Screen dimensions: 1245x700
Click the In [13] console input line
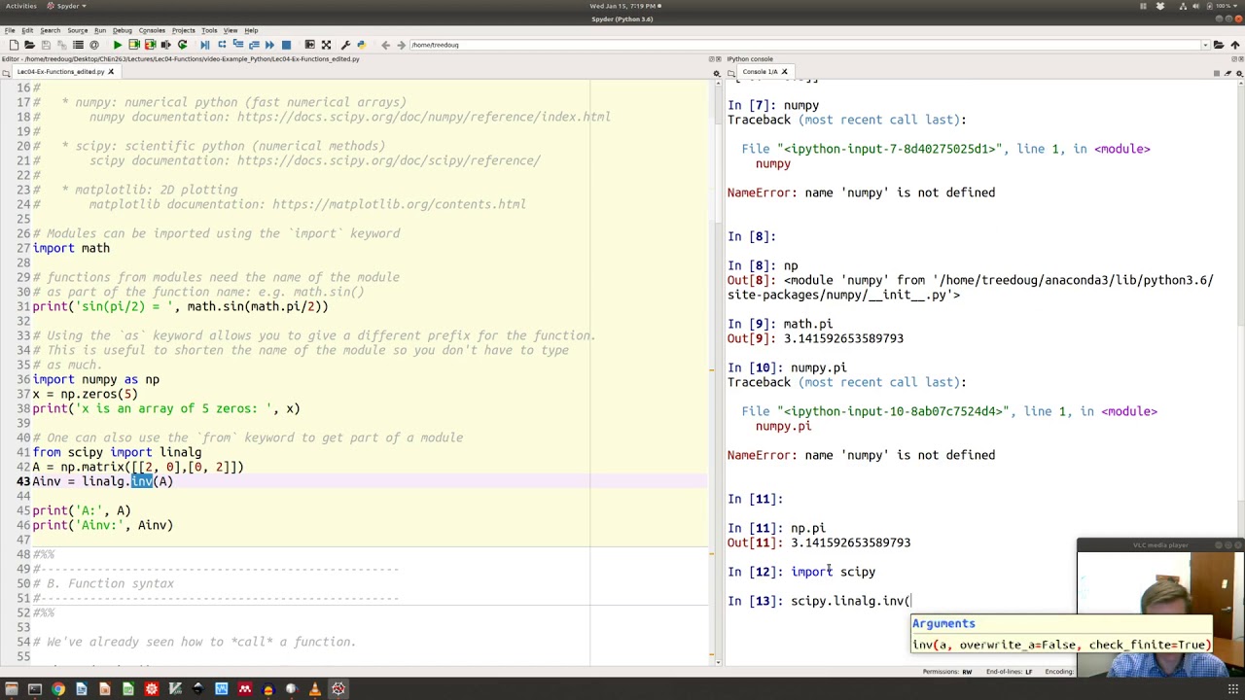(819, 601)
